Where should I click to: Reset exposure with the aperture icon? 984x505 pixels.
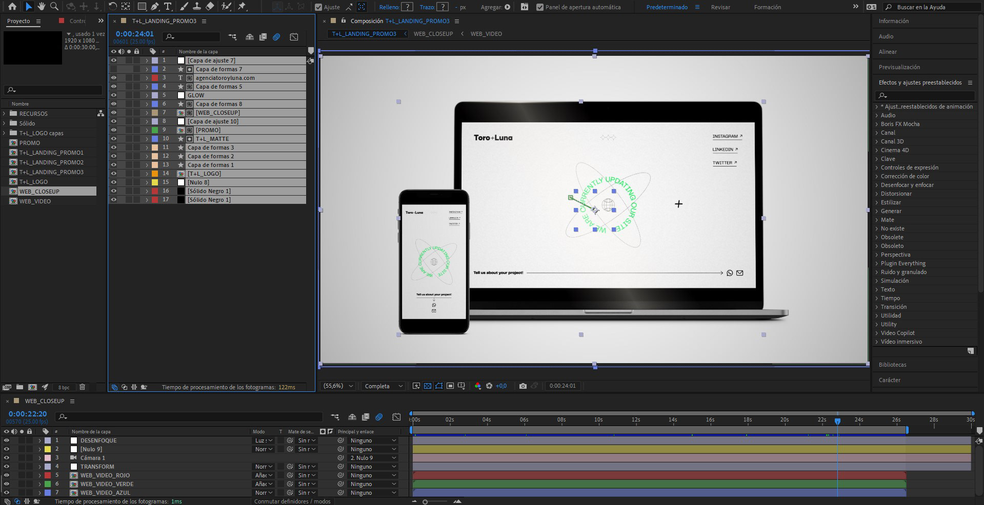coord(489,386)
